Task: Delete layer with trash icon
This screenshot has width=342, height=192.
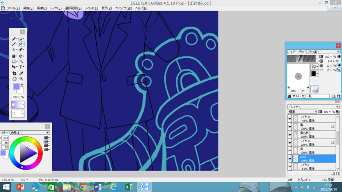Action: (x=338, y=174)
